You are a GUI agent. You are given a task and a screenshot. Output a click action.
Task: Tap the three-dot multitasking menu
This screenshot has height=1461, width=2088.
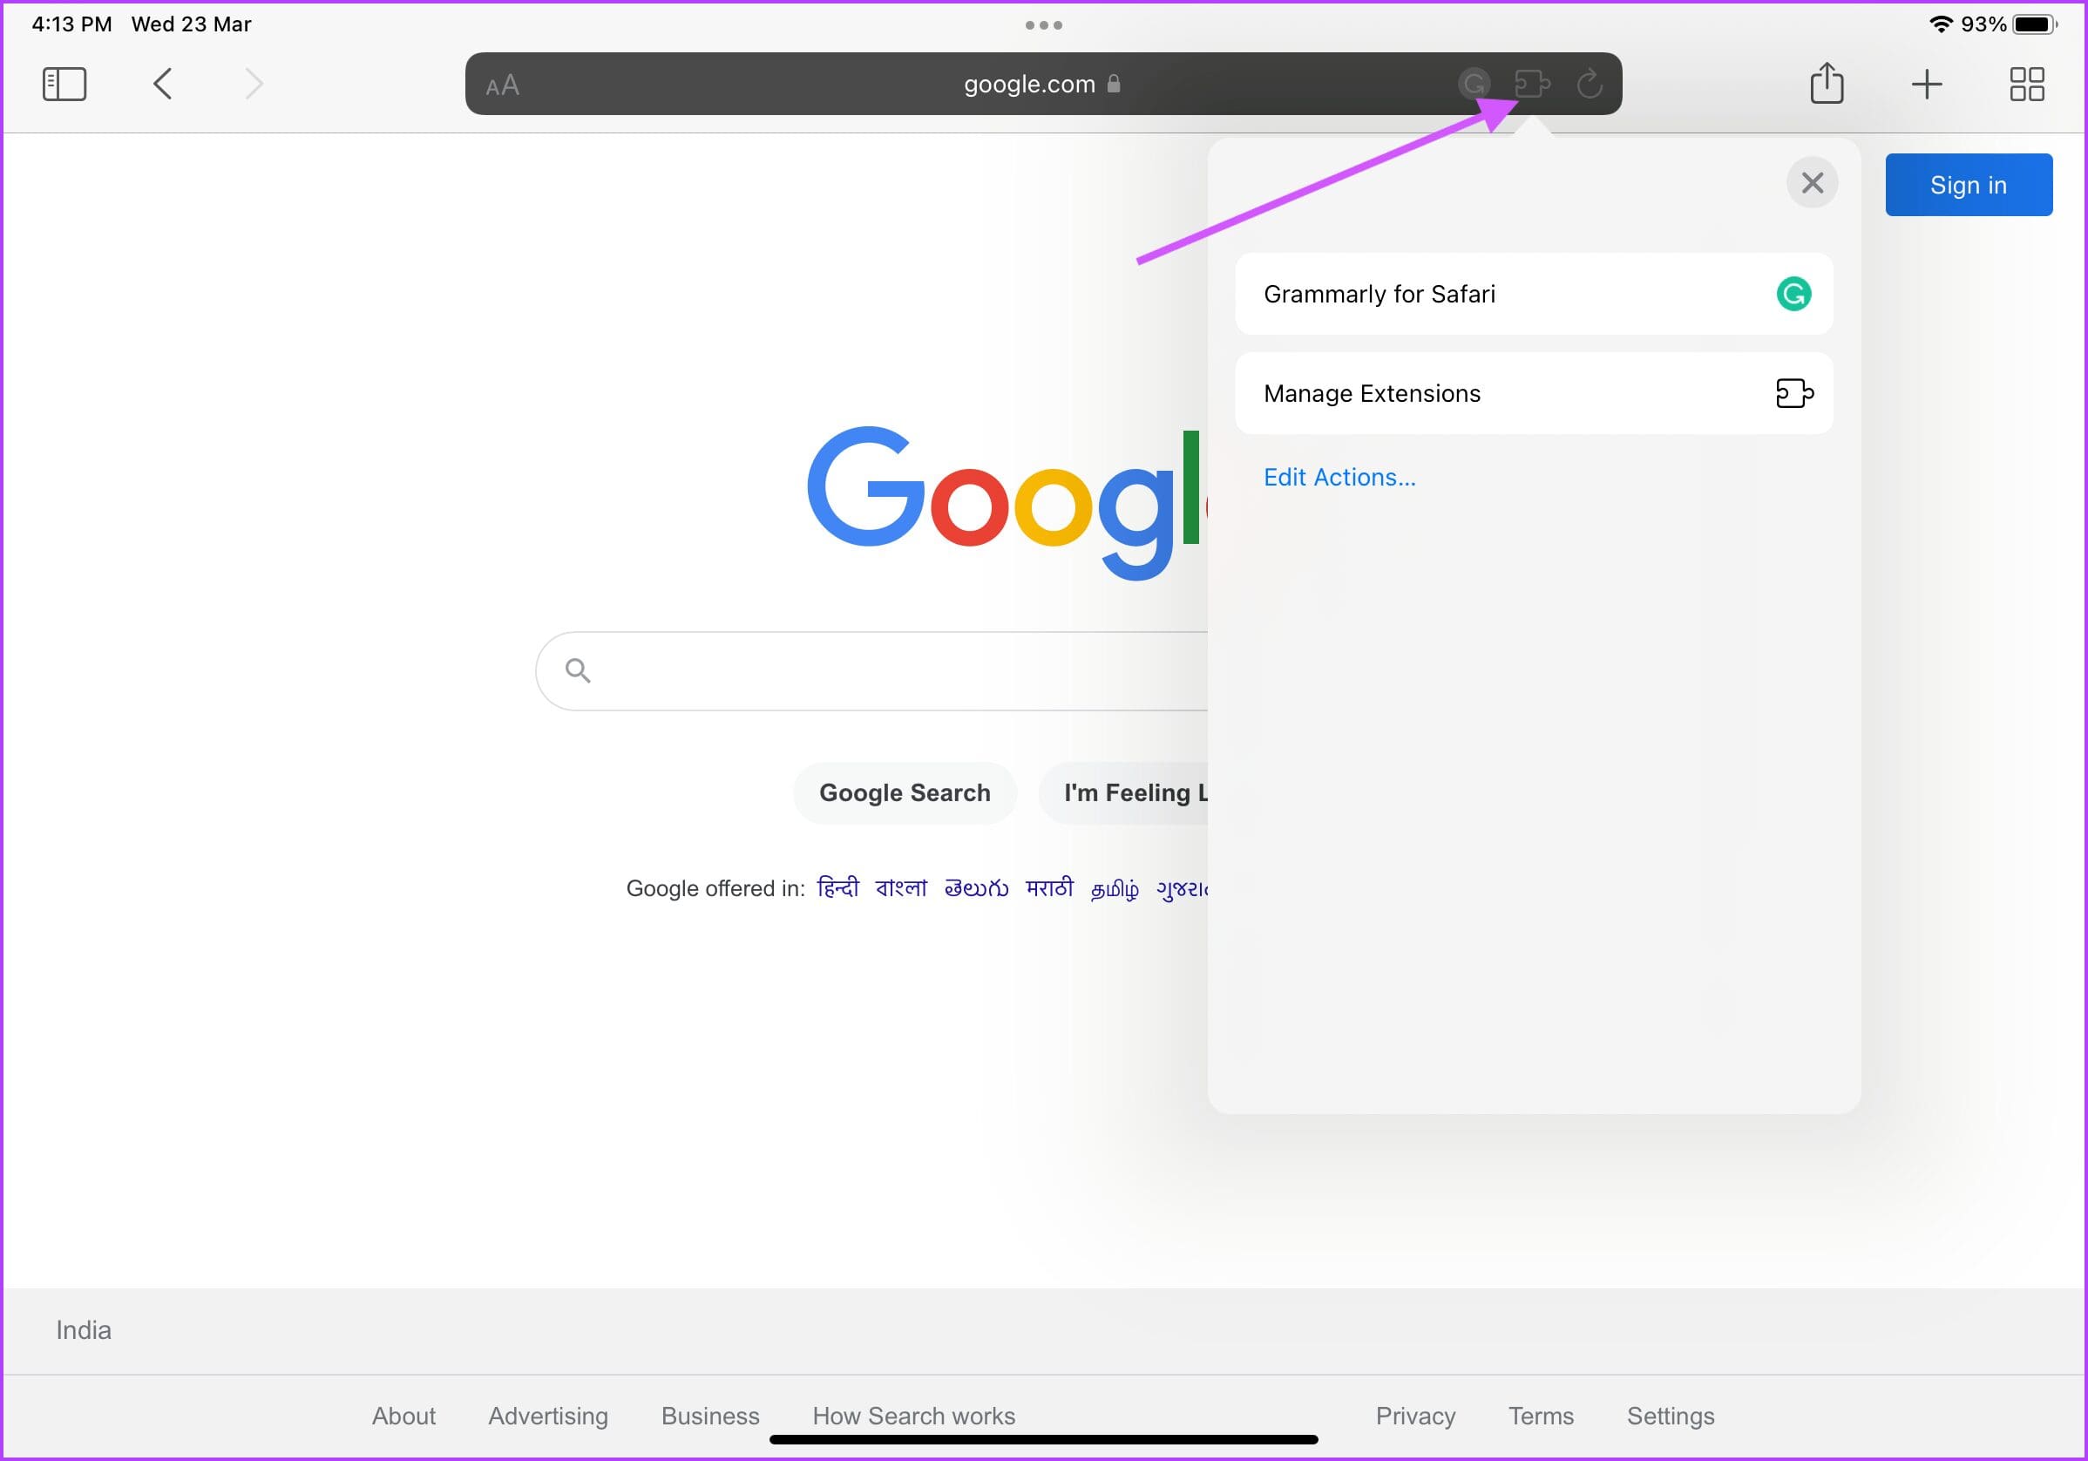click(x=1043, y=24)
